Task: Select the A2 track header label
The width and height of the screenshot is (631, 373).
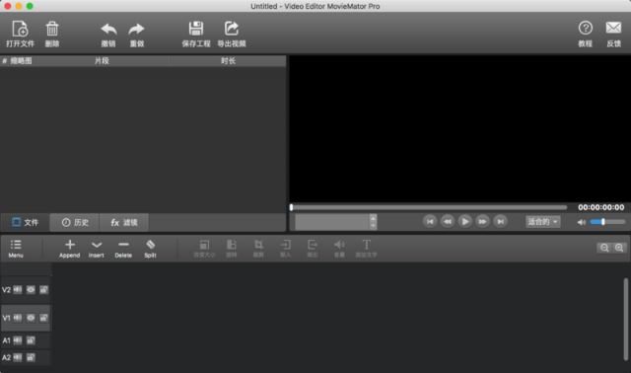Action: (6, 357)
